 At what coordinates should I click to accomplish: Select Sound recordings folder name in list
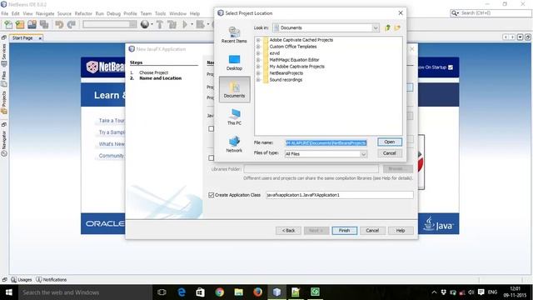[286, 80]
